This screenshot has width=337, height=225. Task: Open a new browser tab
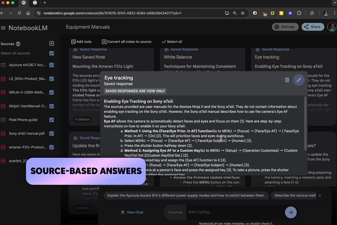[x=45, y=3]
